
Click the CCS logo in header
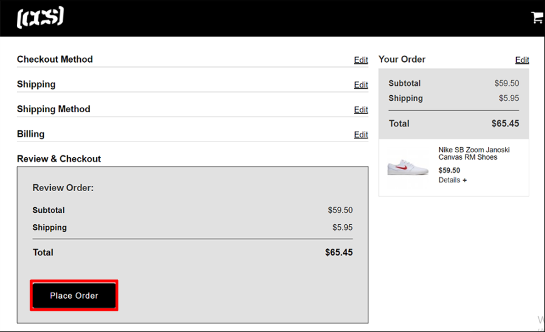pyautogui.click(x=40, y=17)
